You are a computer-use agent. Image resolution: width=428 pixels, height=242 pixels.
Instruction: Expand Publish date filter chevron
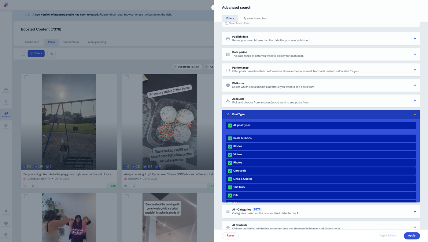coord(415,39)
